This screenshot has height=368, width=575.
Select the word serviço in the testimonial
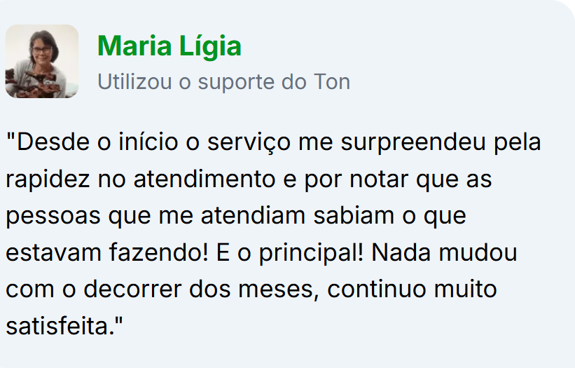(249, 143)
